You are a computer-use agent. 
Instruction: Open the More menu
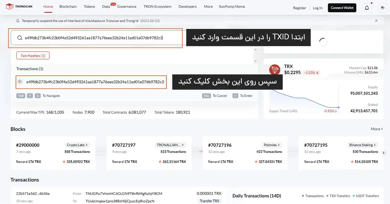[x=208, y=6]
